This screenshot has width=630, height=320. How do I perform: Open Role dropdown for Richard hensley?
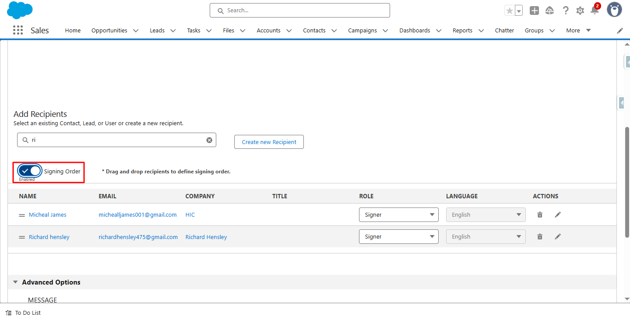[x=398, y=236]
